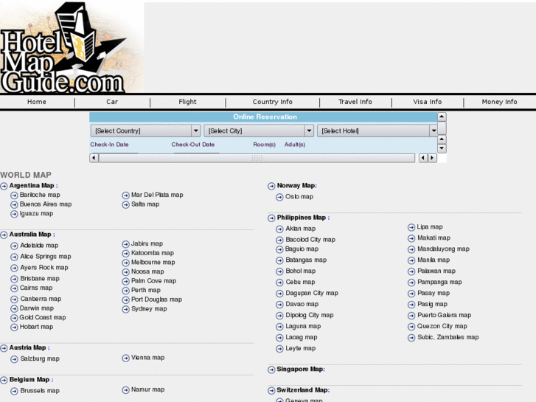This screenshot has width=536, height=402.
Task: Open the Ayers Rock map link
Action: pyautogui.click(x=44, y=267)
